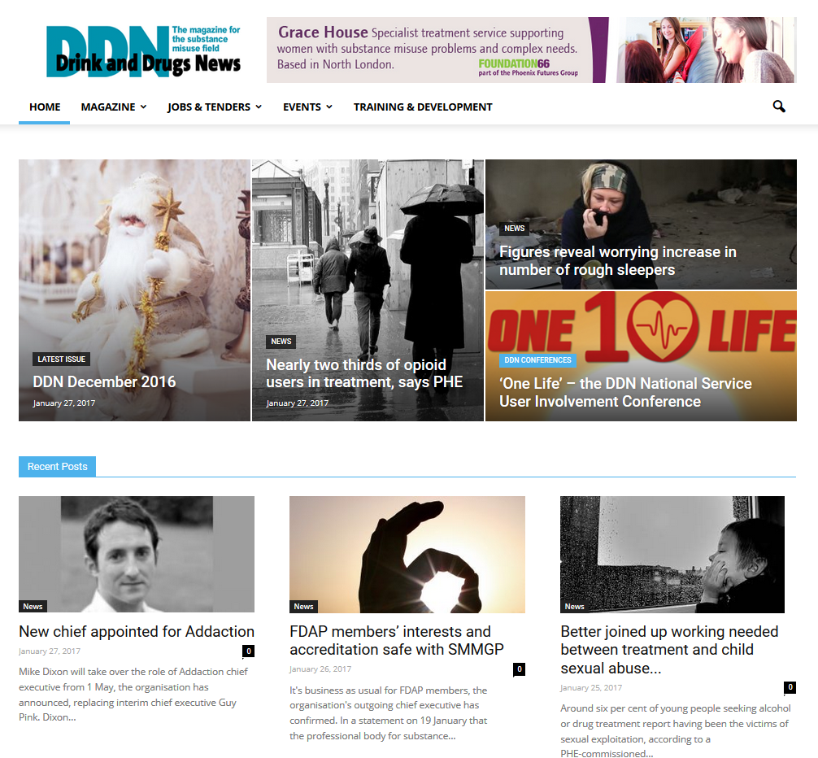Click the 'January 25, 2017' post date

click(x=591, y=688)
